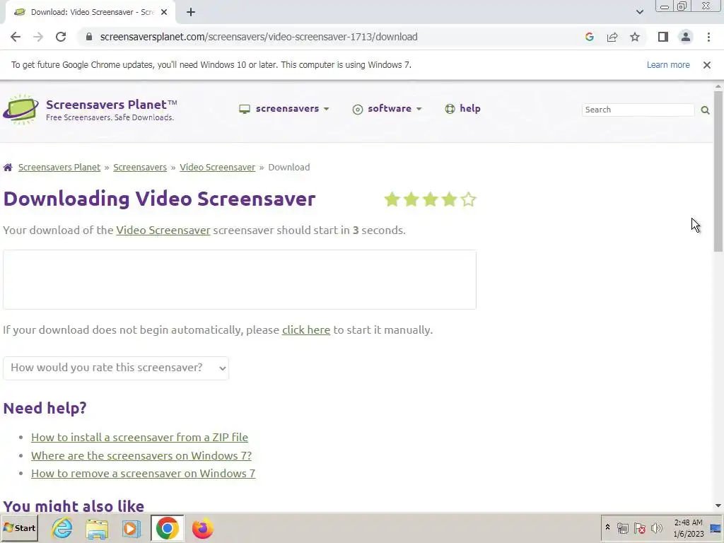The height and width of the screenshot is (543, 724).
Task: Close the Download: Video Screensaver tab
Action: pos(164,13)
